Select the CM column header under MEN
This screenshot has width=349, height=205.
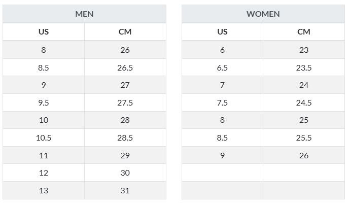[x=125, y=31]
